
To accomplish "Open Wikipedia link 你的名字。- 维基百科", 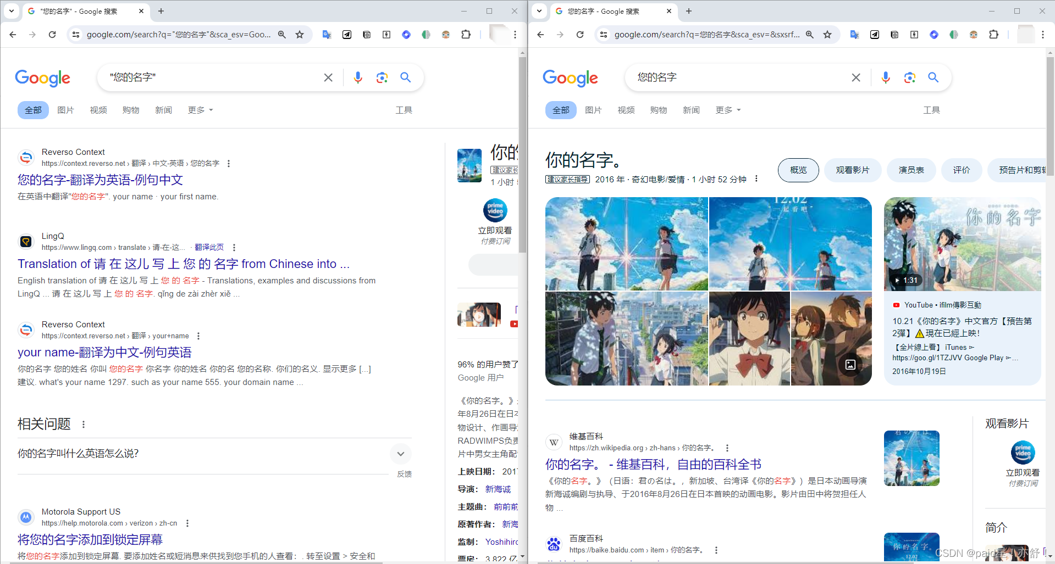I will click(653, 465).
